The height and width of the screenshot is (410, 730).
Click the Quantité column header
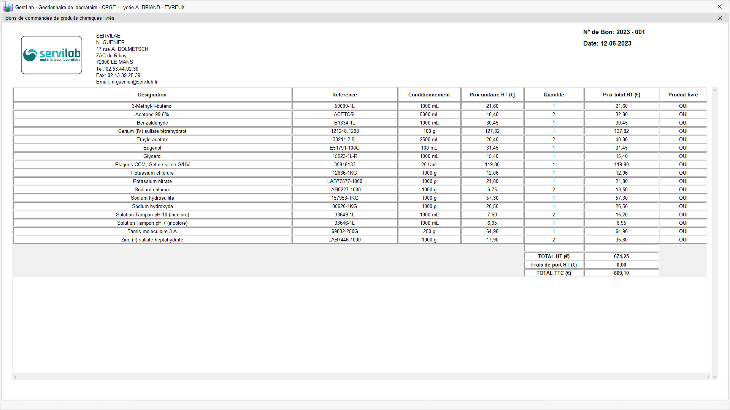tap(554, 95)
